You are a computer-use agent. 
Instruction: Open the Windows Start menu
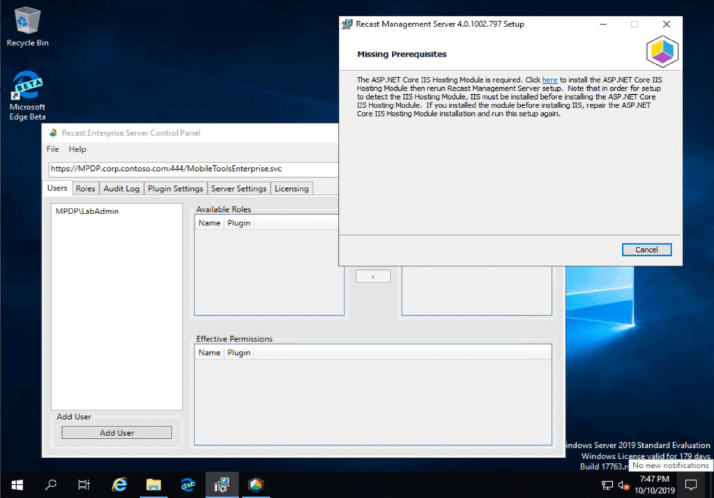(17, 485)
